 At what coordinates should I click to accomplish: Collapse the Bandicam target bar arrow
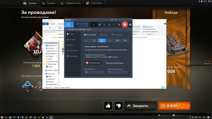pyautogui.click(x=130, y=29)
